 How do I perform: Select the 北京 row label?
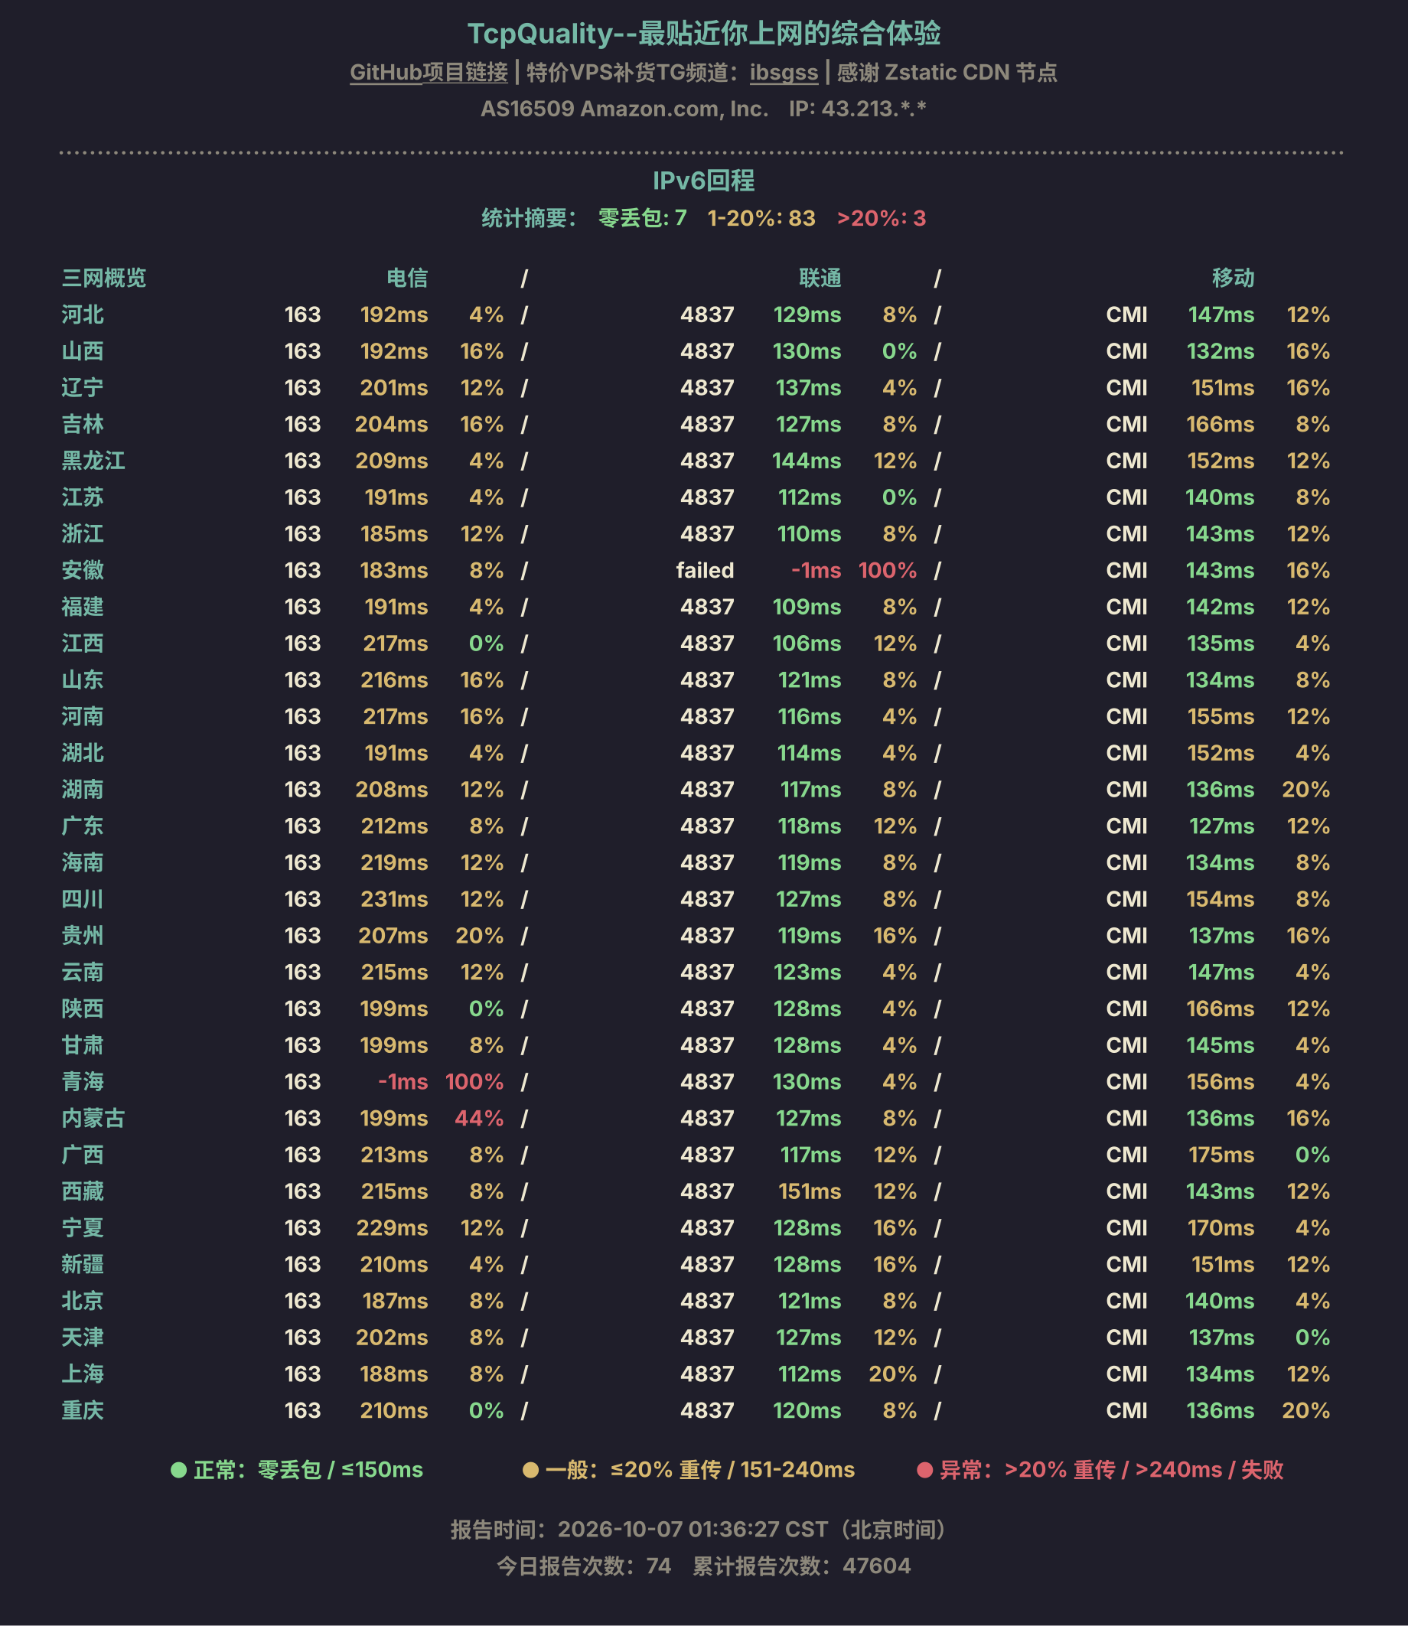pyautogui.click(x=83, y=1301)
